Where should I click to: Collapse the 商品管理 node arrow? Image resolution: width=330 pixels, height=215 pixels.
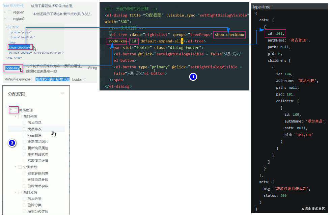[x=11, y=110]
